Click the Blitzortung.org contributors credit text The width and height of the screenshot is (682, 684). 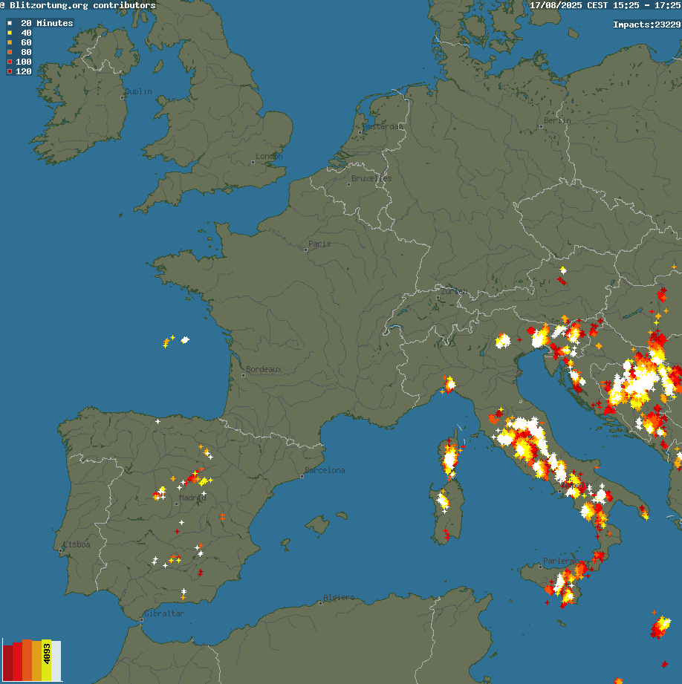pos(78,5)
